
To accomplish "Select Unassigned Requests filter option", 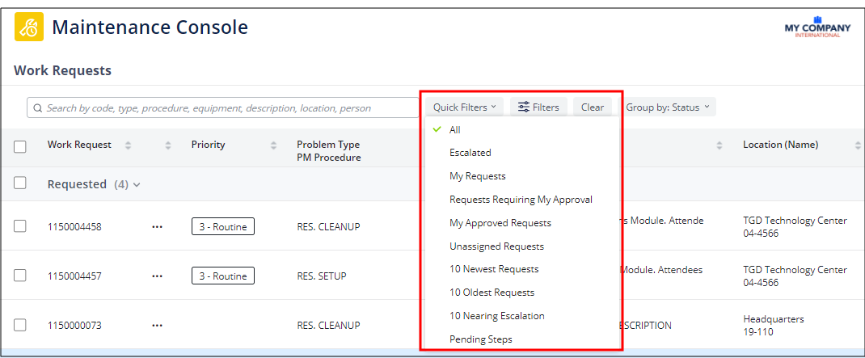I will (496, 246).
